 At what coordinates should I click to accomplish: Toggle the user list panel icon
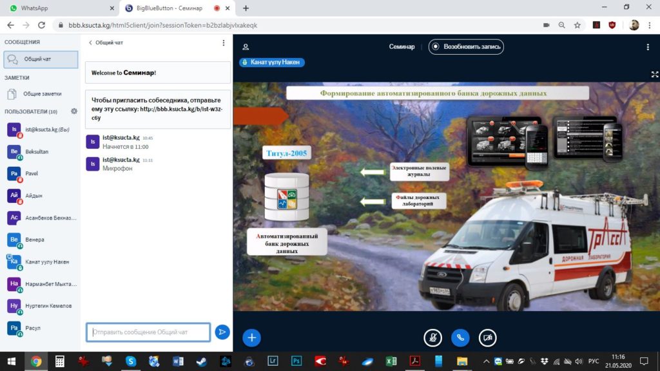tap(246, 47)
